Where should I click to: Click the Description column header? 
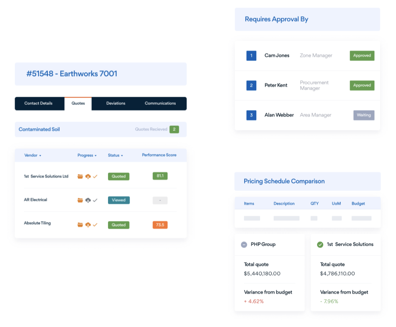click(x=284, y=203)
